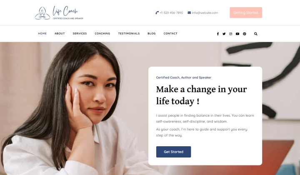300x175 pixels.
Task: Click the phone icon in header
Action: click(x=157, y=12)
